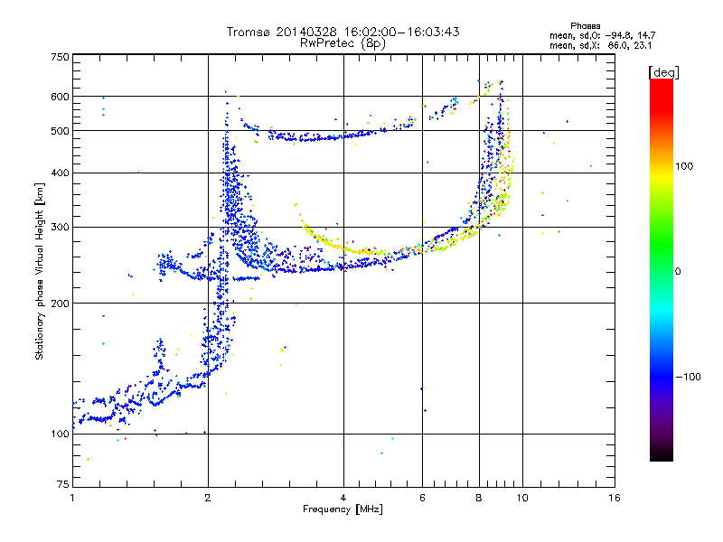Image resolution: width=723 pixels, height=542 pixels.
Task: Click the "[deg]" colorbar unit label
Action: coord(663,72)
